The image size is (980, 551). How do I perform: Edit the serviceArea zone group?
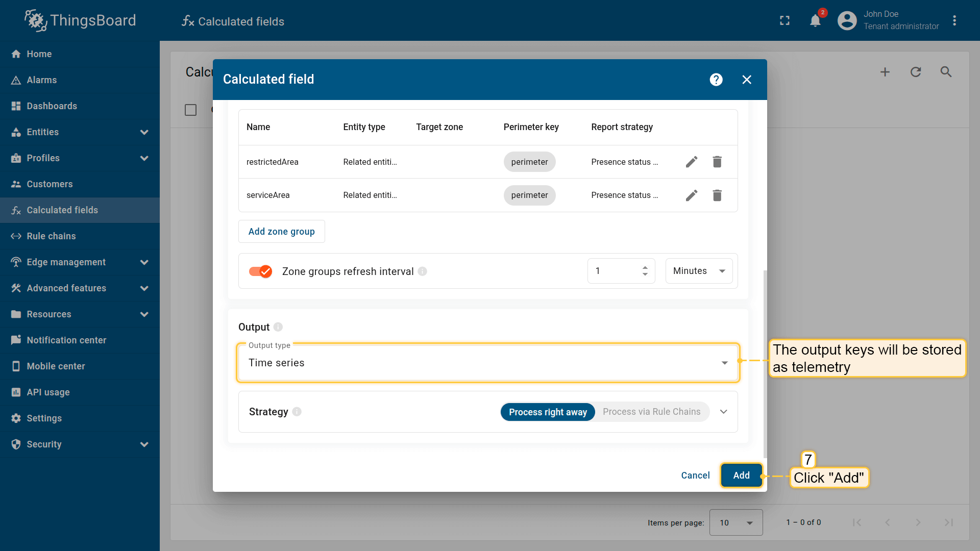[691, 195]
